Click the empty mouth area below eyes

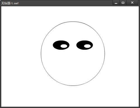click(x=73, y=66)
